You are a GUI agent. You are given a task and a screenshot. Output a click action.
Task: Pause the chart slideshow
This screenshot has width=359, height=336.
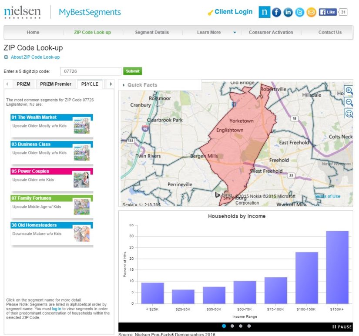point(342,326)
